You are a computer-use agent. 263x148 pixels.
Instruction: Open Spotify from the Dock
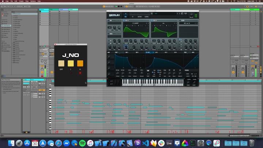tap(82, 143)
